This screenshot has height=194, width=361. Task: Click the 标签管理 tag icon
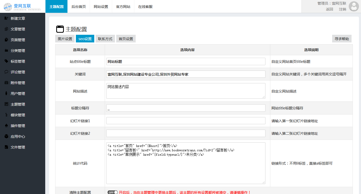(x=6, y=61)
